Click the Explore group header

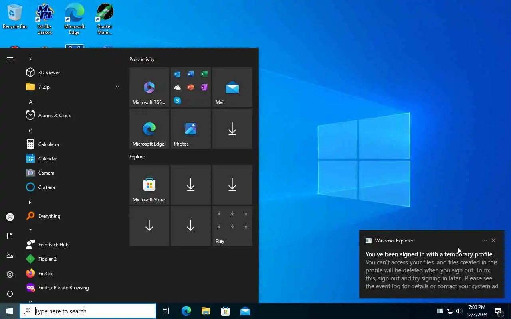137,156
